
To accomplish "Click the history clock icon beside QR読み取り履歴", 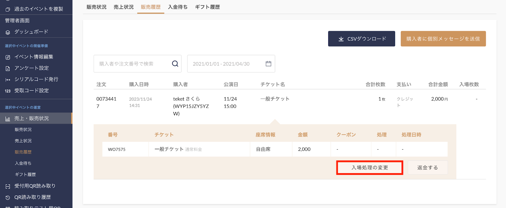I will tap(8, 198).
